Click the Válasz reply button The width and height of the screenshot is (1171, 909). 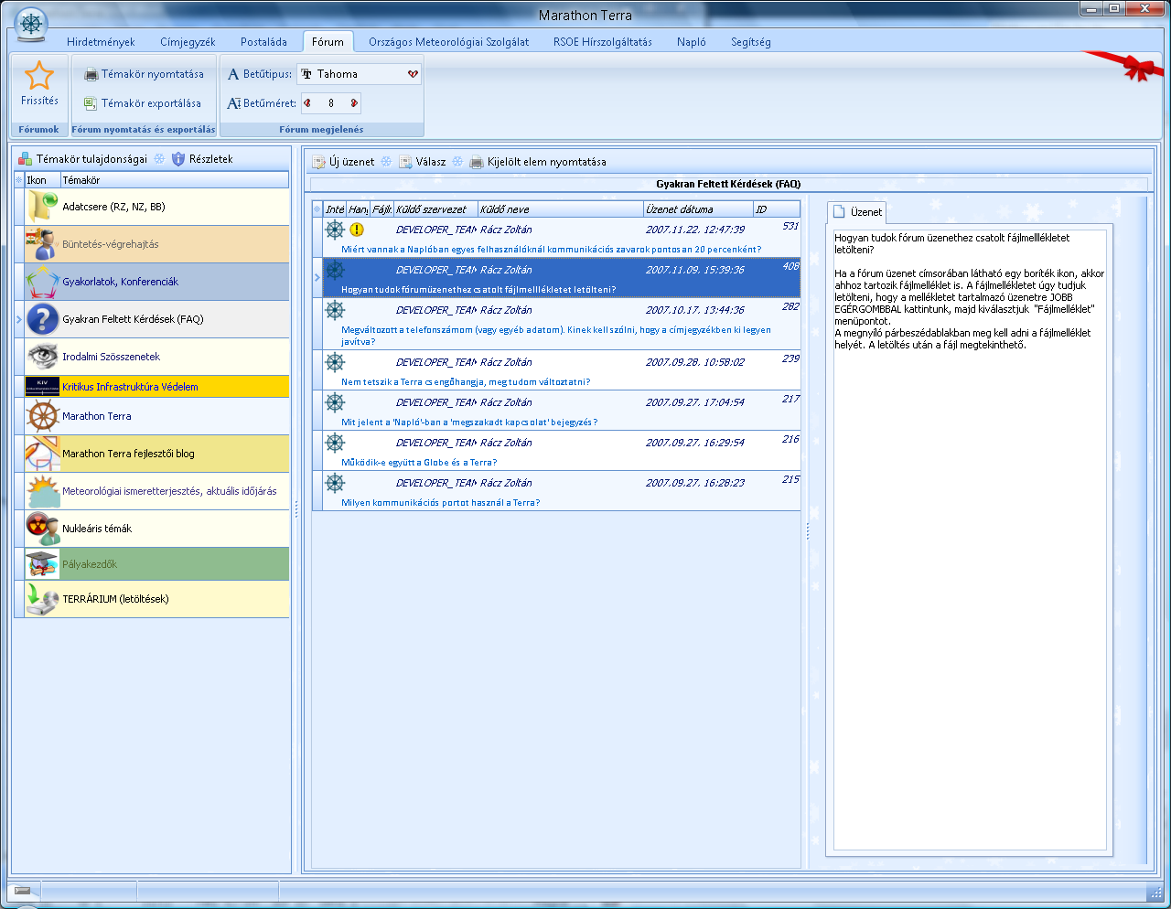coord(423,162)
